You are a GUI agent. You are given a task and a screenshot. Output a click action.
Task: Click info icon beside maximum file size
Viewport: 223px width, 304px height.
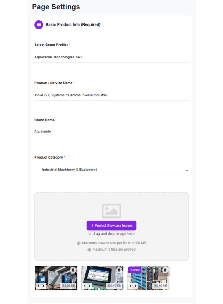(x=79, y=243)
